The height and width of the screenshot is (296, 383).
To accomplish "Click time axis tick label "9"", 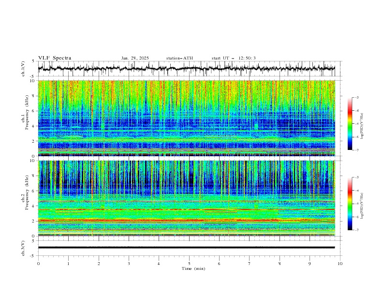I will pyautogui.click(x=309, y=264).
